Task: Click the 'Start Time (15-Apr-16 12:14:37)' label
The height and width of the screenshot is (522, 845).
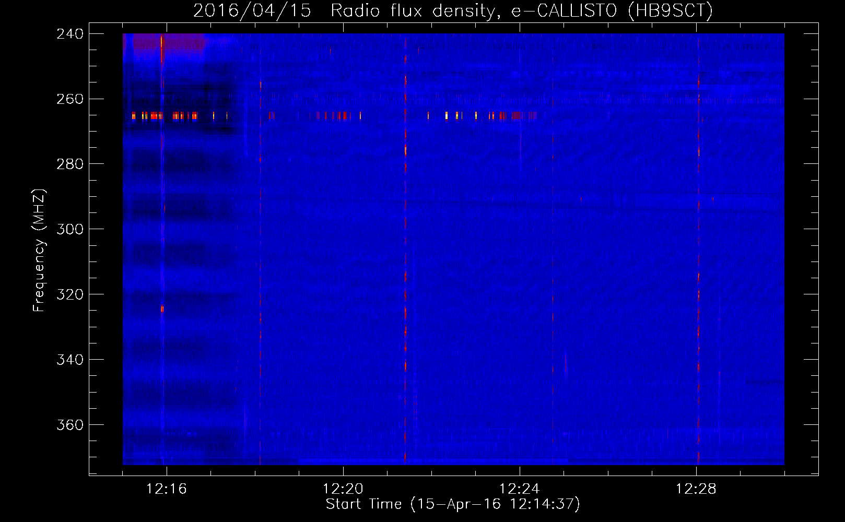Action: (453, 504)
